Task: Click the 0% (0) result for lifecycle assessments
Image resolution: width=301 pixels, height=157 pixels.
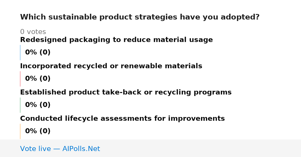Action: tap(38, 131)
